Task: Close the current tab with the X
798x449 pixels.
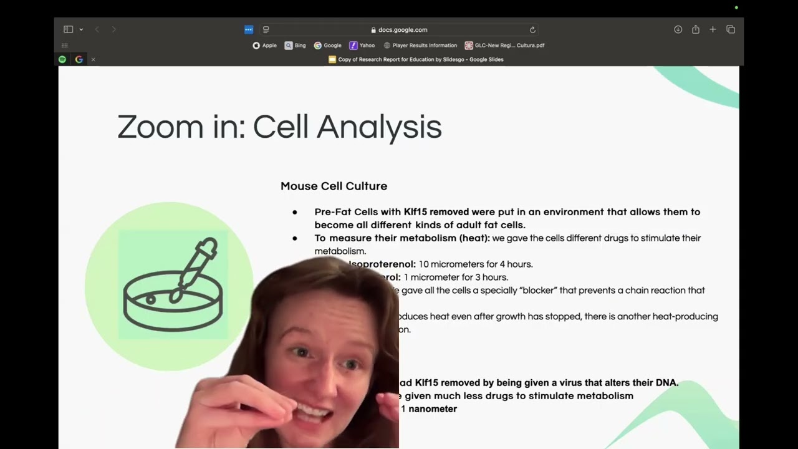Action: click(x=93, y=59)
